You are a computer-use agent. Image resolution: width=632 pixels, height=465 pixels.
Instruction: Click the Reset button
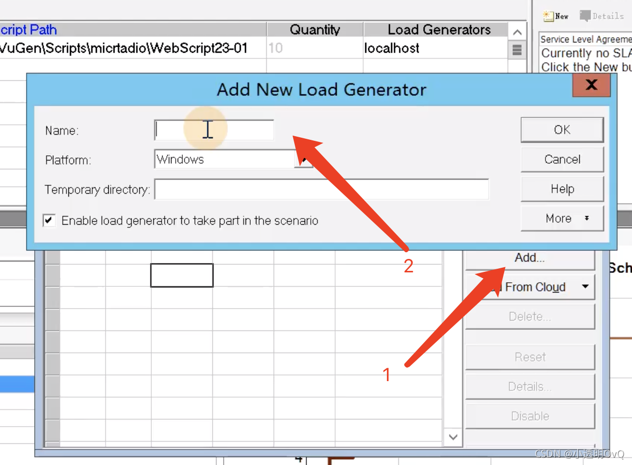click(530, 357)
